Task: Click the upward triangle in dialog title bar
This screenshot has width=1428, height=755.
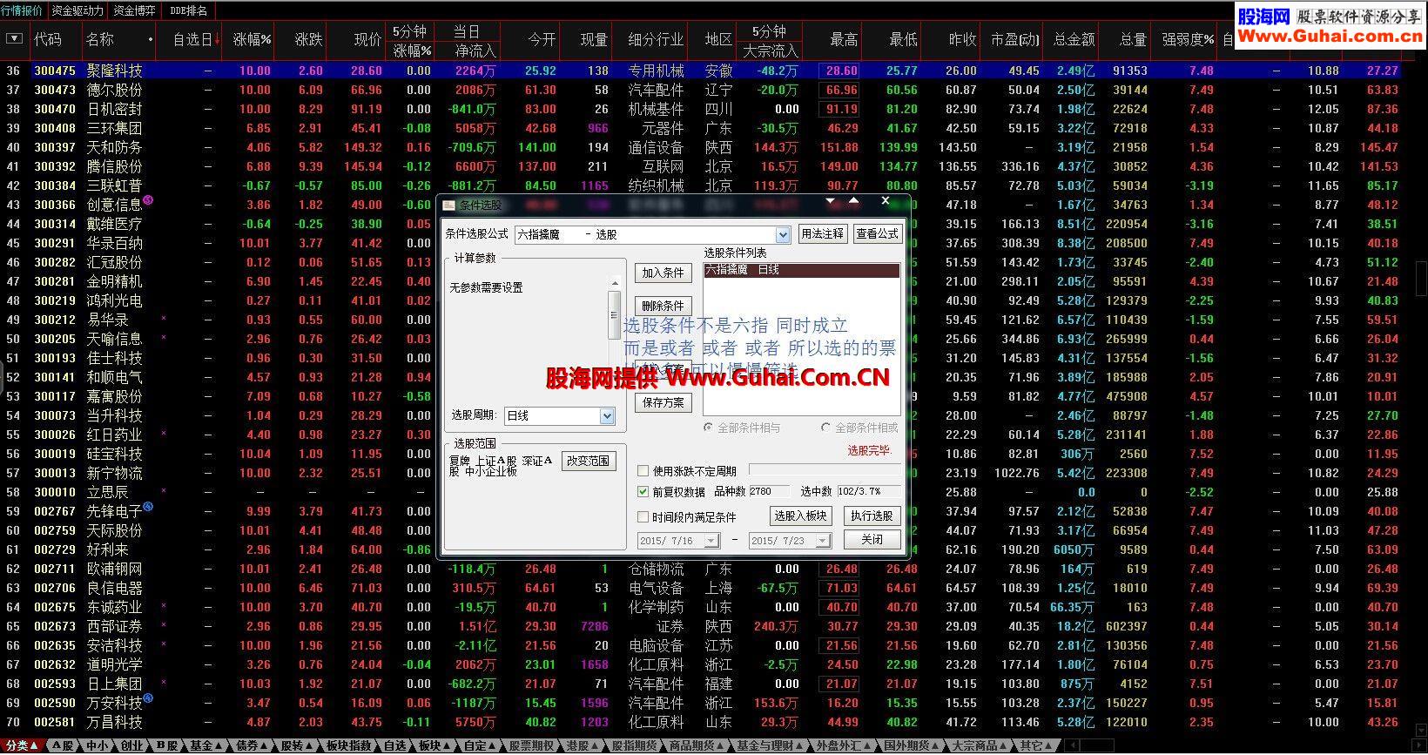Action: click(x=853, y=200)
